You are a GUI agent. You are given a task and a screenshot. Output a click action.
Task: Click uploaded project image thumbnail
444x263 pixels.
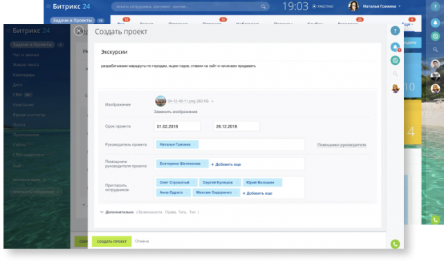[160, 101]
